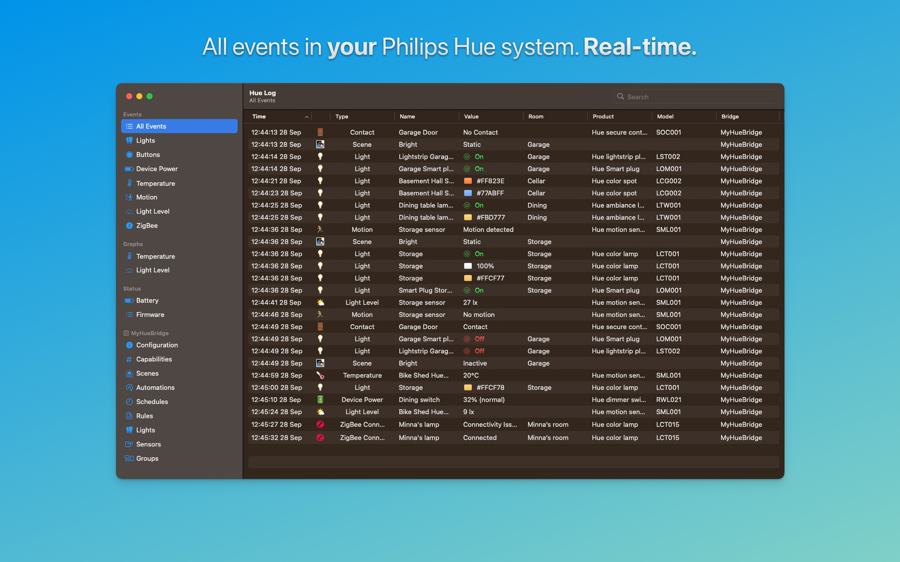Image resolution: width=900 pixels, height=562 pixels.
Task: Select the Motion icon in sidebar
Action: (x=128, y=197)
